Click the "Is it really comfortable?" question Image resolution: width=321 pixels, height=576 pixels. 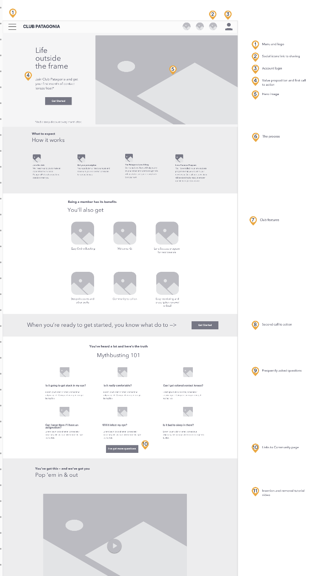point(118,385)
